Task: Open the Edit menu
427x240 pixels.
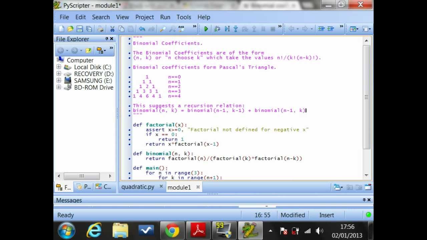Action: (80, 17)
